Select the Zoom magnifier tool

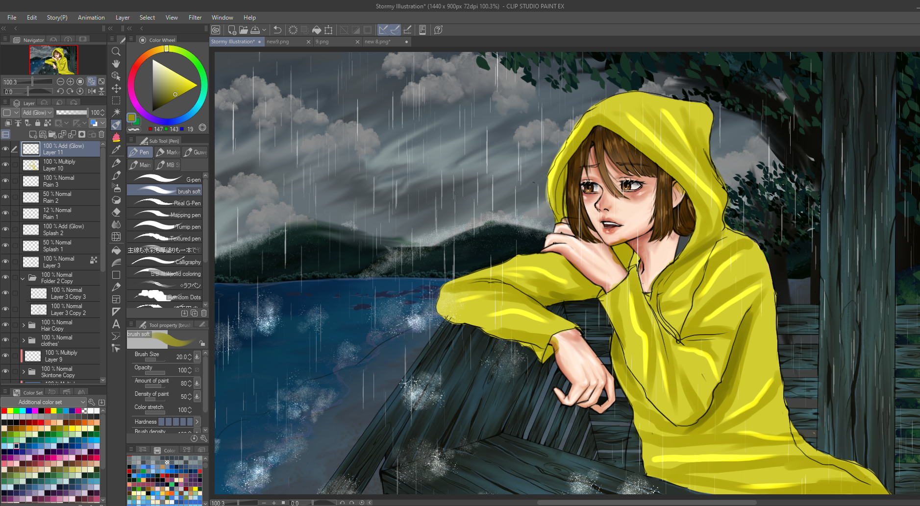click(116, 51)
